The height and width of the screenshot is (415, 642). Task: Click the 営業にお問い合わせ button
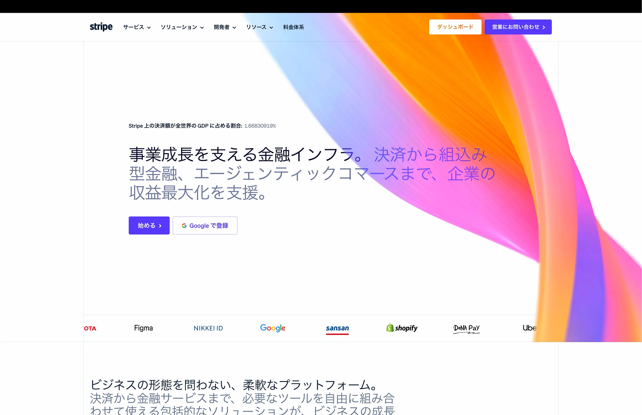pos(518,27)
